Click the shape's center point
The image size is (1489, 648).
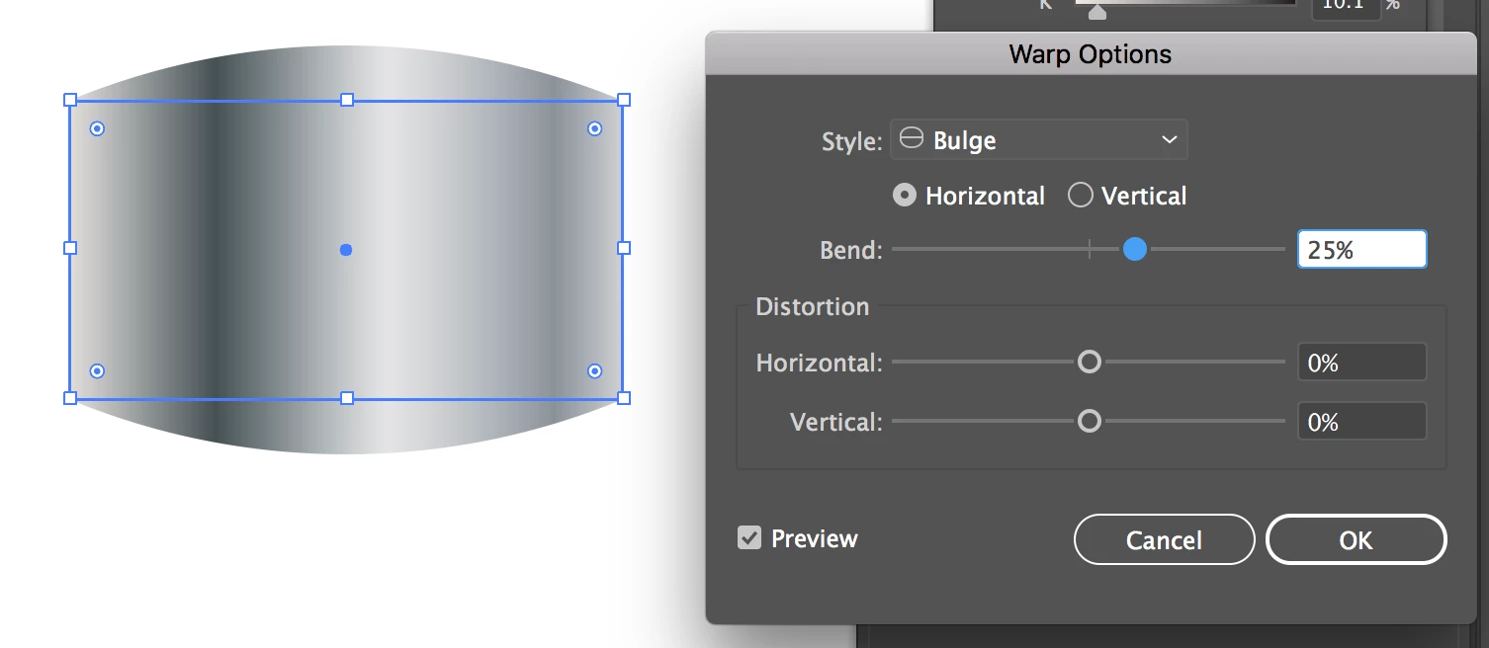(346, 250)
